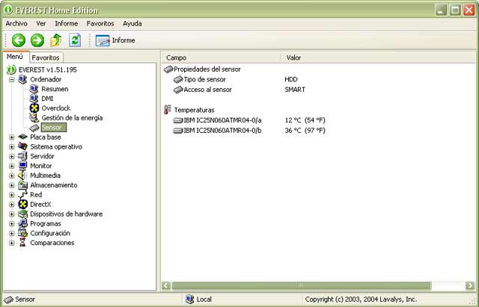
Task: Open the Informe report button
Action: 115,40
